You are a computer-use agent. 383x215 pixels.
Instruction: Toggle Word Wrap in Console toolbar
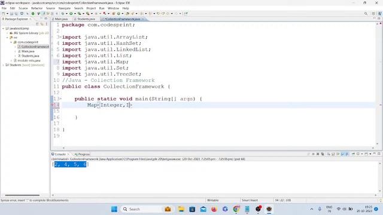[x=338, y=154]
